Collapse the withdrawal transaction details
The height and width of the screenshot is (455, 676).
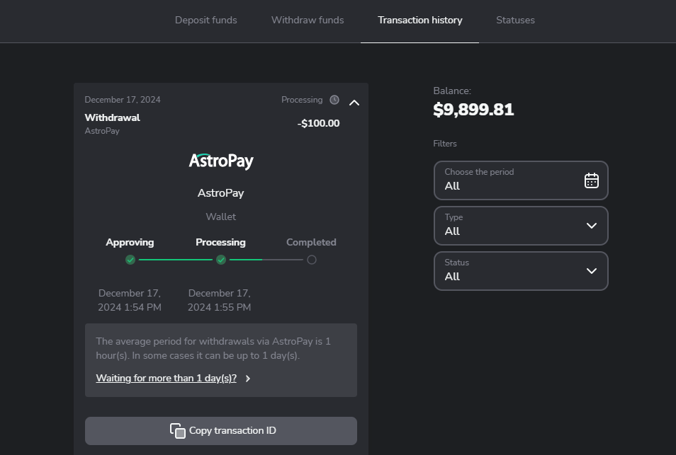click(x=354, y=103)
